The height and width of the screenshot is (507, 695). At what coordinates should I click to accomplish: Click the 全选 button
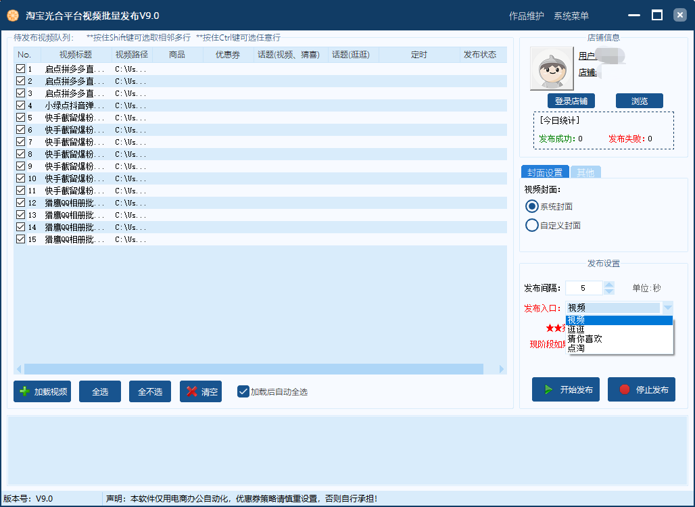point(100,391)
